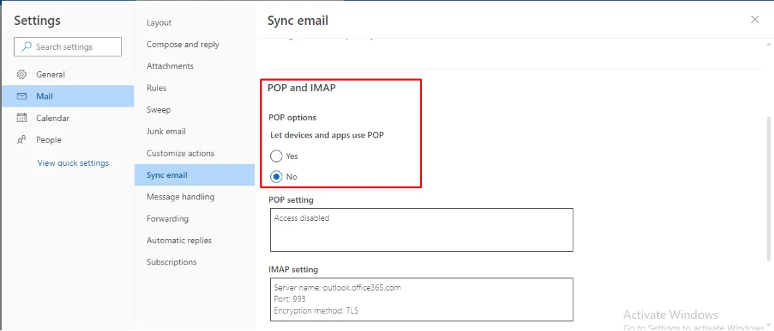Select Yes for letting apps use POP
This screenshot has width=774, height=331.
(276, 156)
